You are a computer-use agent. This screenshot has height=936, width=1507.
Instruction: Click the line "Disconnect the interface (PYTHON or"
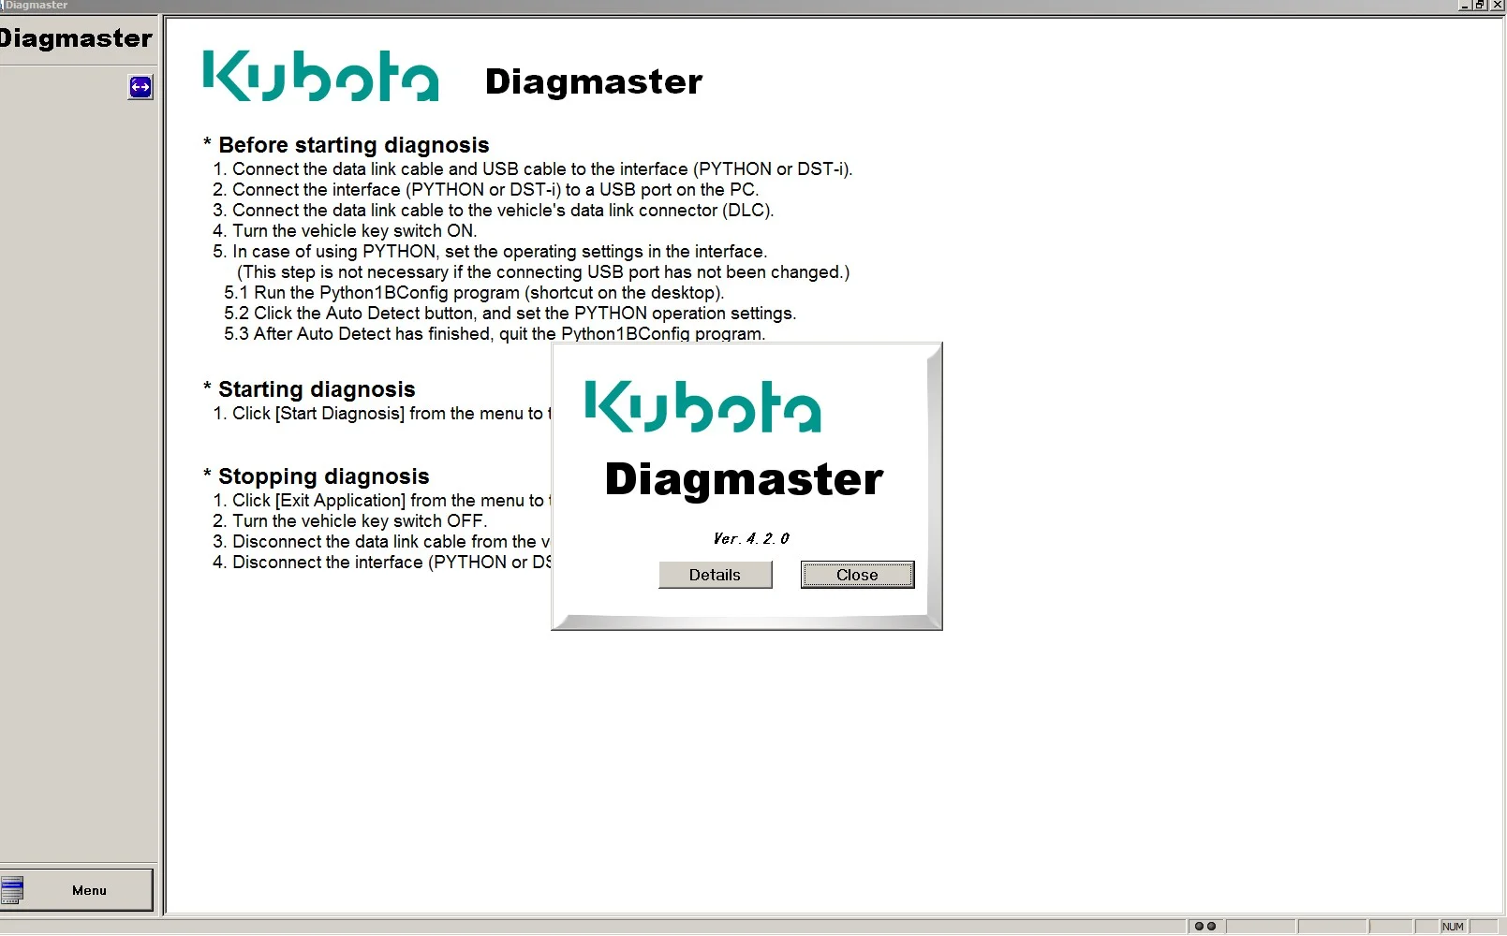(x=382, y=563)
